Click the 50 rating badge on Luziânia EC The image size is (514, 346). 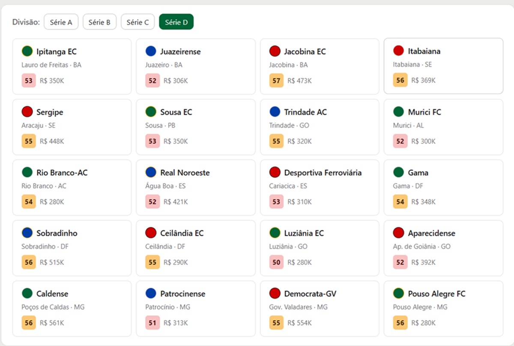pyautogui.click(x=276, y=262)
